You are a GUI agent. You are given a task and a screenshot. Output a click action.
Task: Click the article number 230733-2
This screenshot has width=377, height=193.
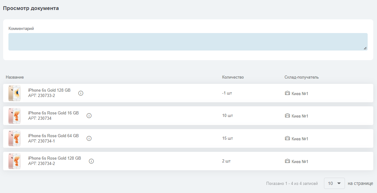46,96
